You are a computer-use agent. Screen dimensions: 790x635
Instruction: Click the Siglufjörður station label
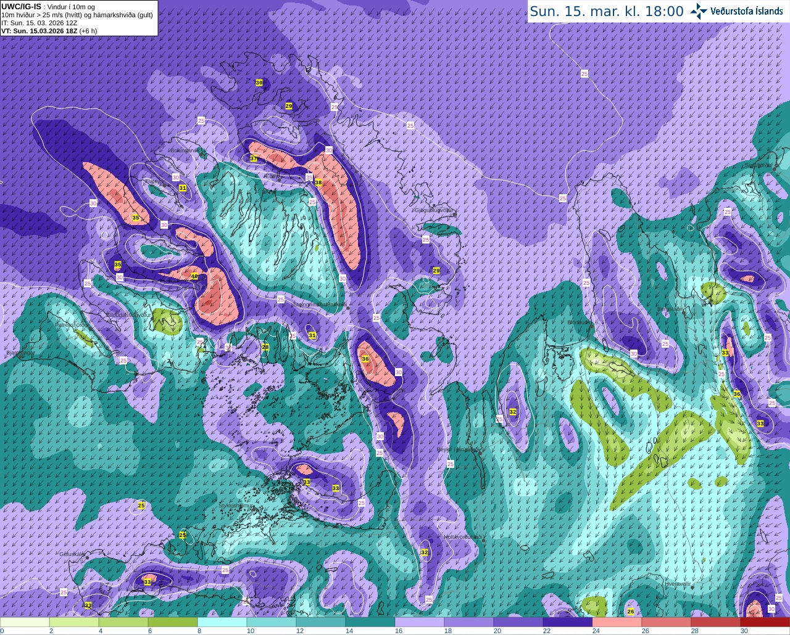[x=759, y=165]
